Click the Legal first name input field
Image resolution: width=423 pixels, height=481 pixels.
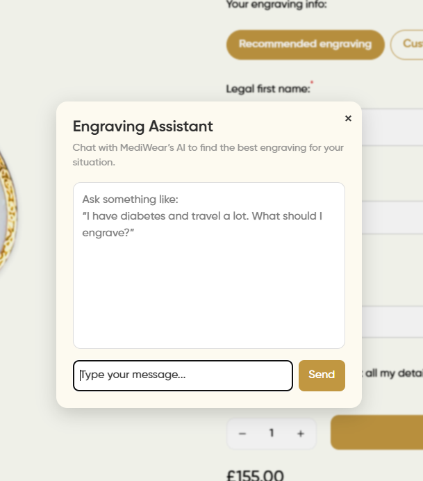(392, 127)
